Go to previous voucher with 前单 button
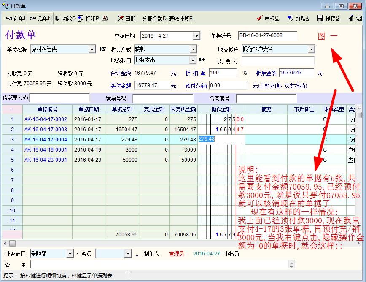The height and width of the screenshot is (282, 366). pyautogui.click(x=16, y=19)
